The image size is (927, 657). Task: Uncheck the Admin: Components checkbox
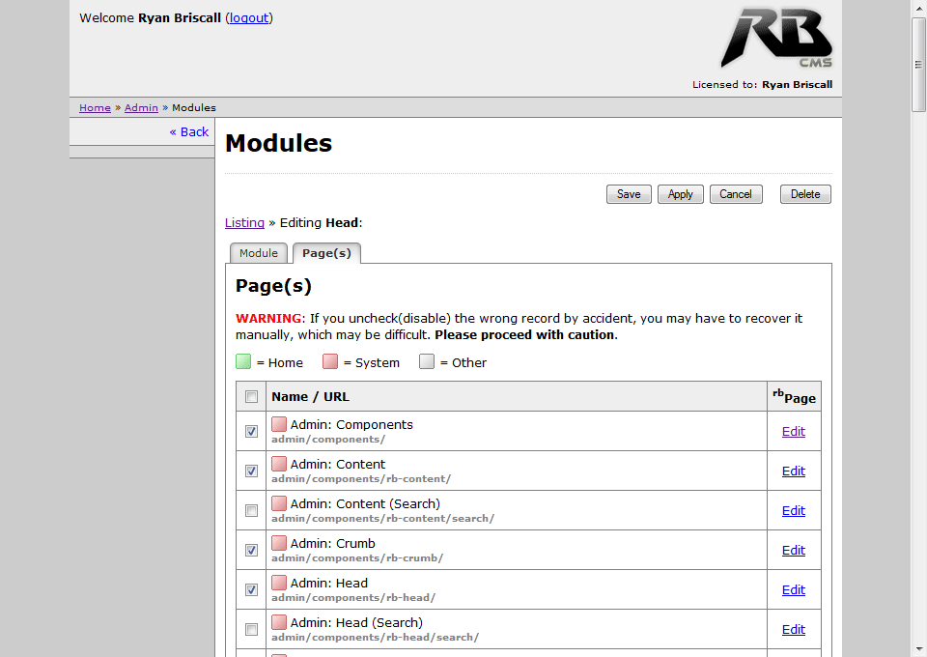pos(251,432)
